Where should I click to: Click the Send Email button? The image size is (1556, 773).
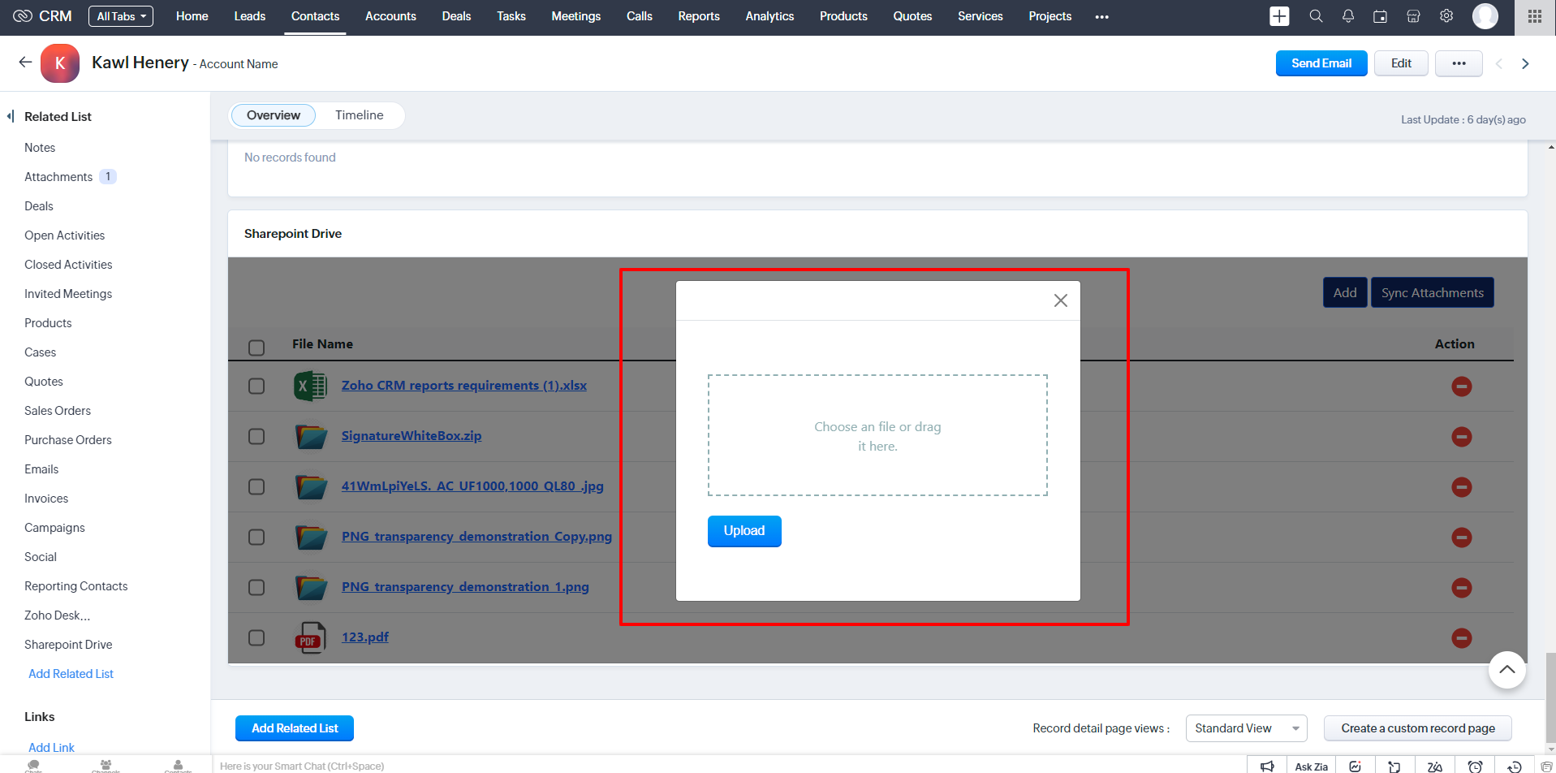coord(1321,63)
